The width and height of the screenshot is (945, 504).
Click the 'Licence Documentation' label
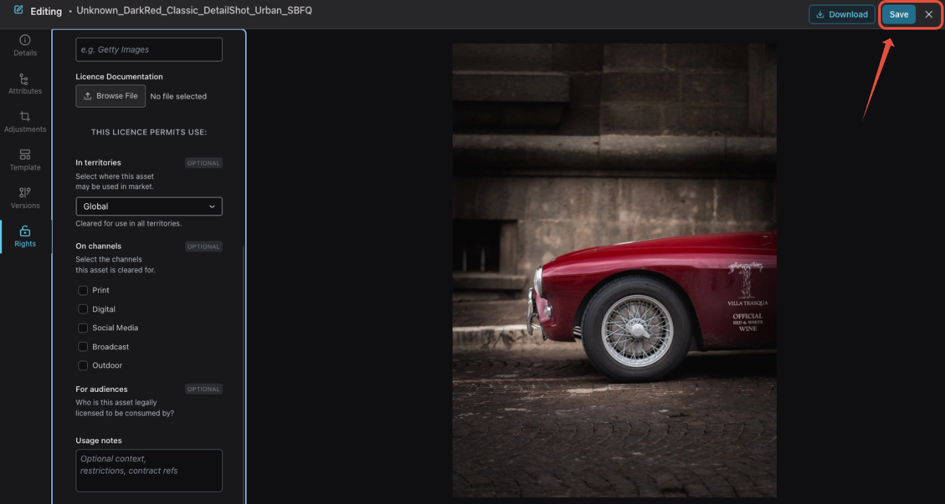[119, 77]
